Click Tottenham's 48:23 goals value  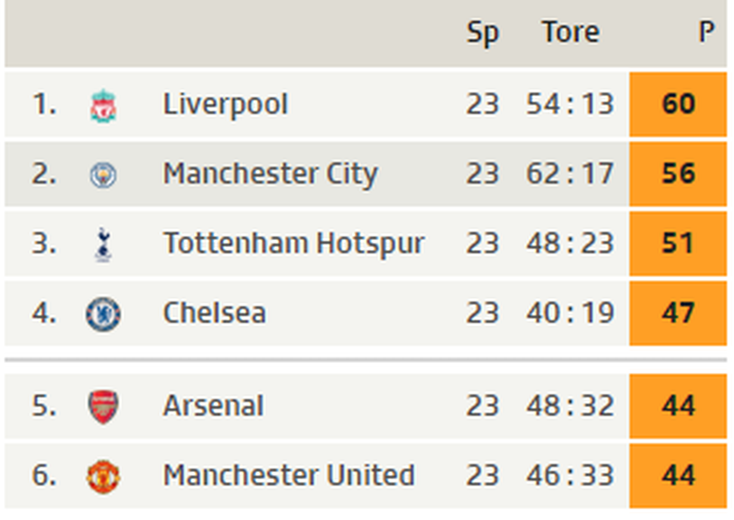pyautogui.click(x=570, y=244)
